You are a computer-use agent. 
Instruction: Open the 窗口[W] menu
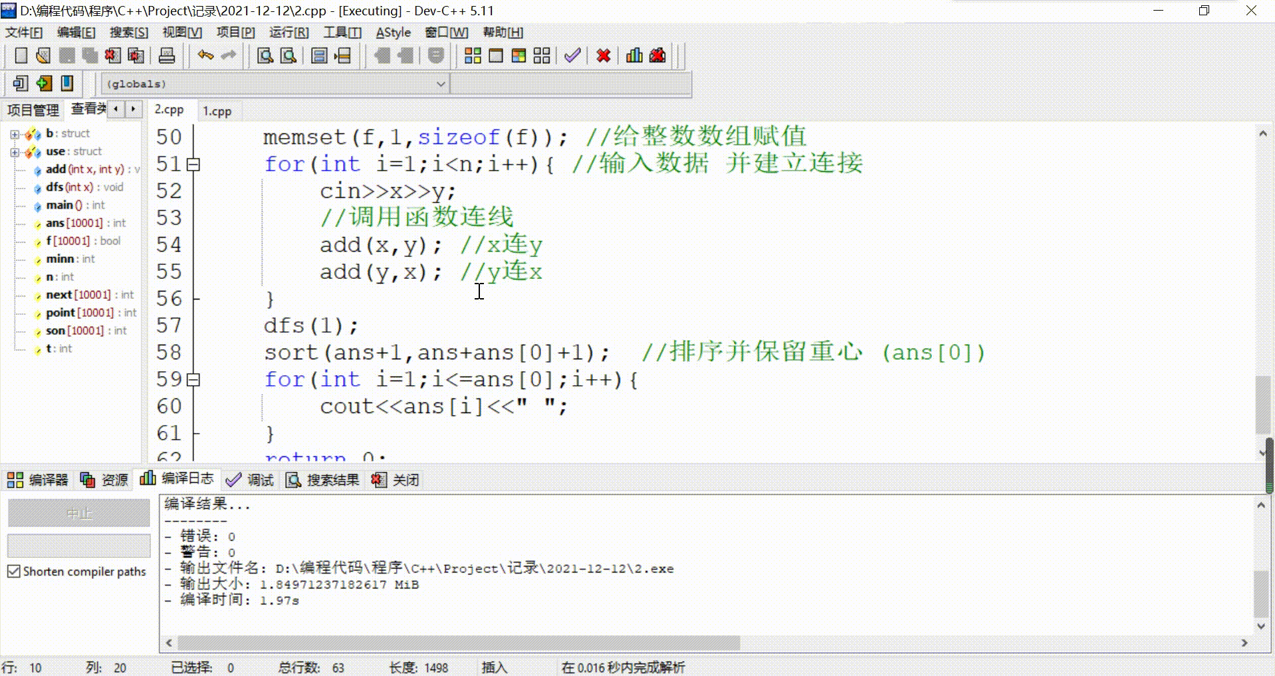(447, 33)
